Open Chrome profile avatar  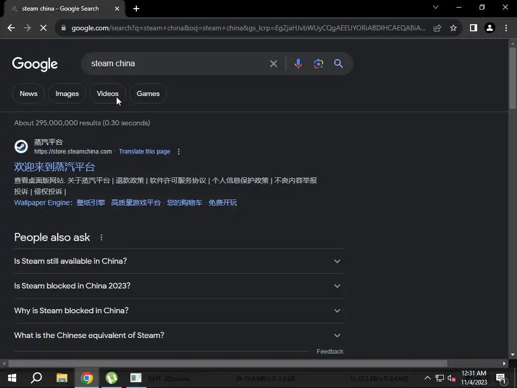coord(490,28)
